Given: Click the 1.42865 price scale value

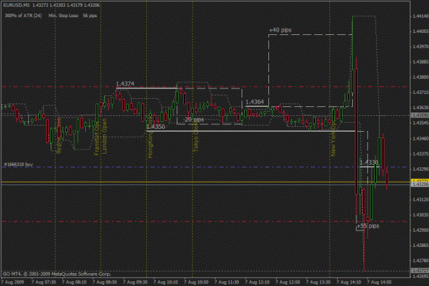Looking at the screenshot, I should [420, 246].
